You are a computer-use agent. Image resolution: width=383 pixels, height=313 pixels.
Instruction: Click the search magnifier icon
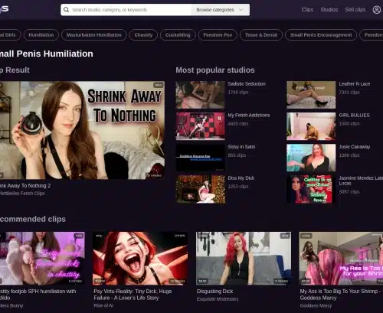66,10
